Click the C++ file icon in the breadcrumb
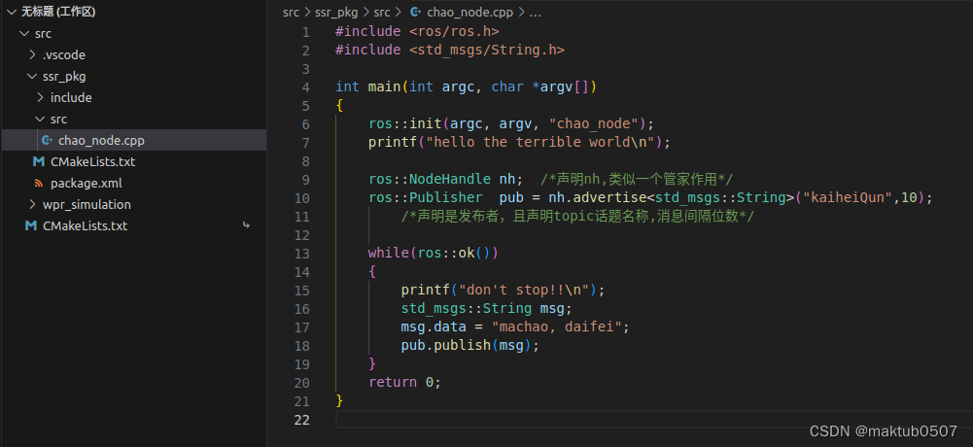The width and height of the screenshot is (973, 447). (x=416, y=12)
